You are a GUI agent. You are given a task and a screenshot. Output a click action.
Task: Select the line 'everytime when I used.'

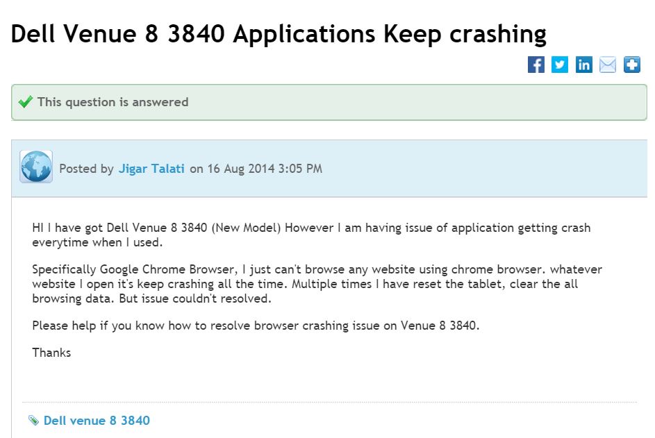click(97, 242)
